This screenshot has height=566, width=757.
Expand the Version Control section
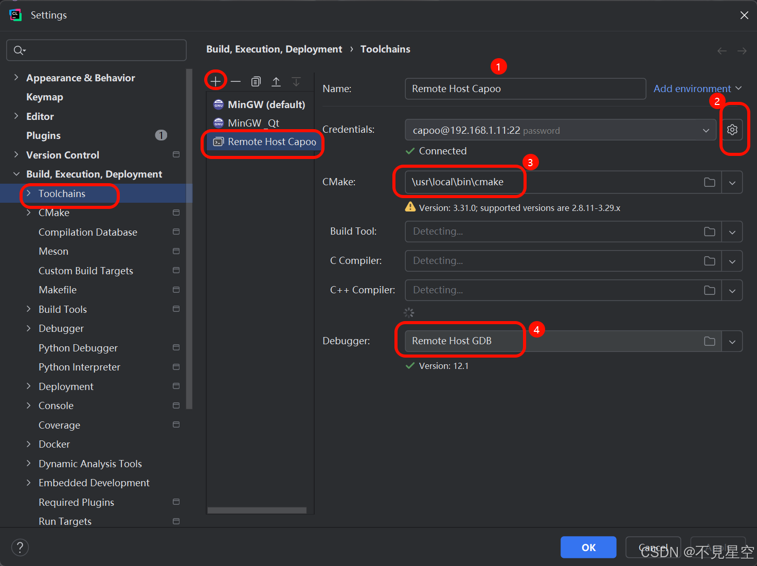16,154
